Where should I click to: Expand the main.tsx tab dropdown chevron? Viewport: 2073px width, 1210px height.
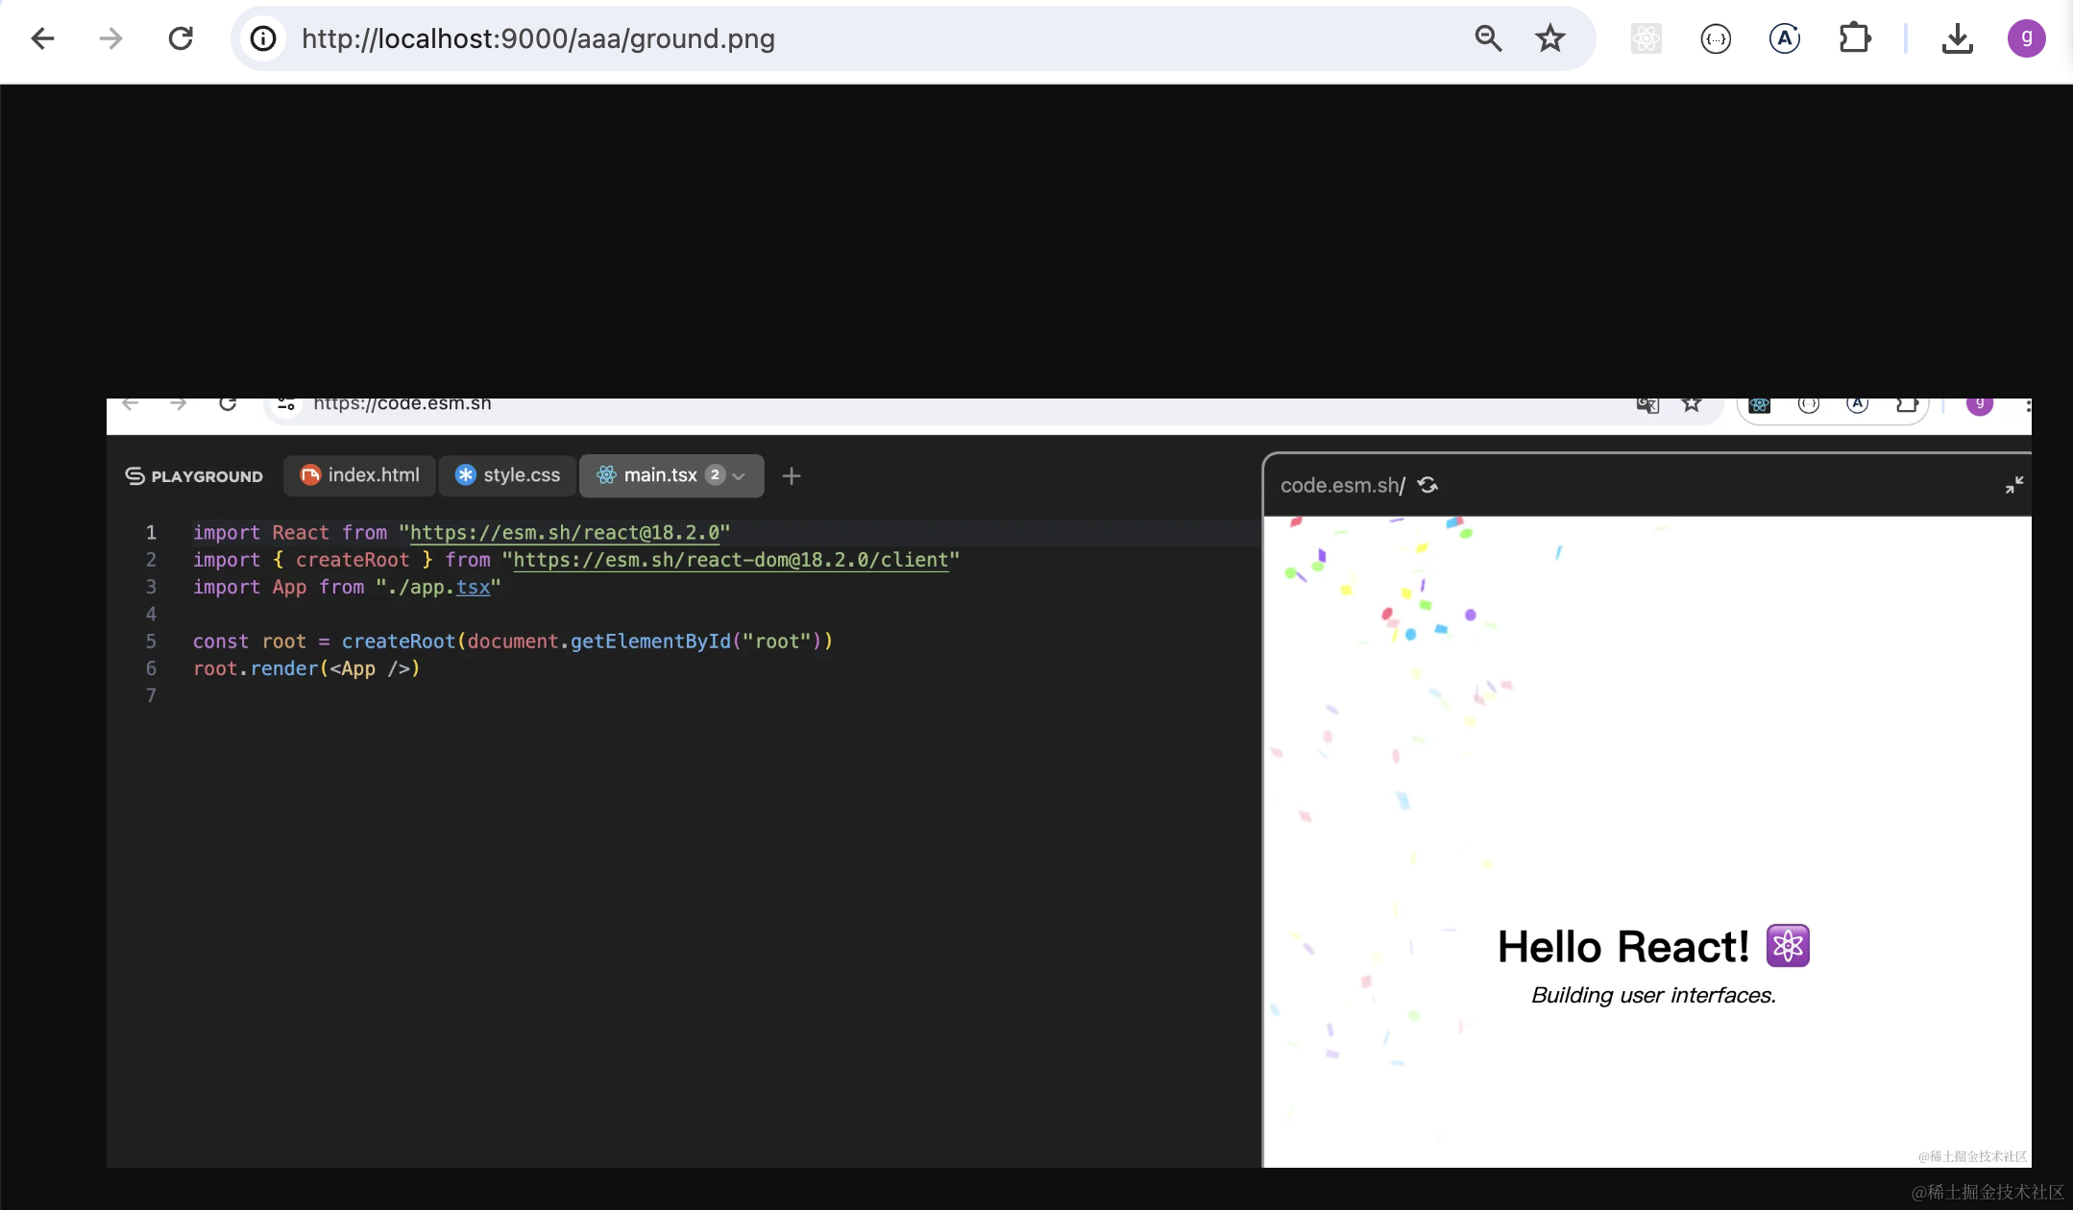[x=739, y=476]
